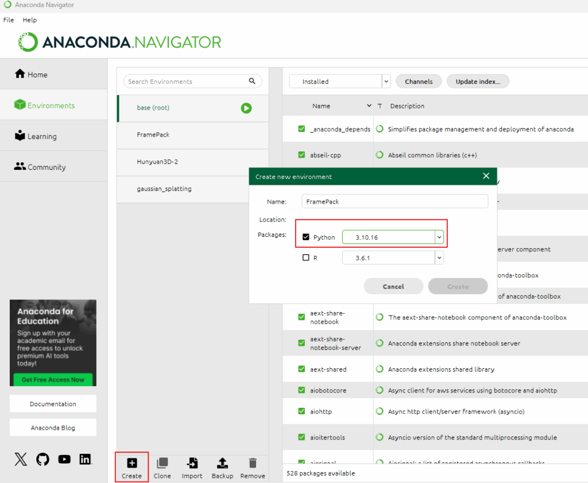588x483 pixels.
Task: Select the Hunyuan3D-2 environment
Action: pos(193,162)
